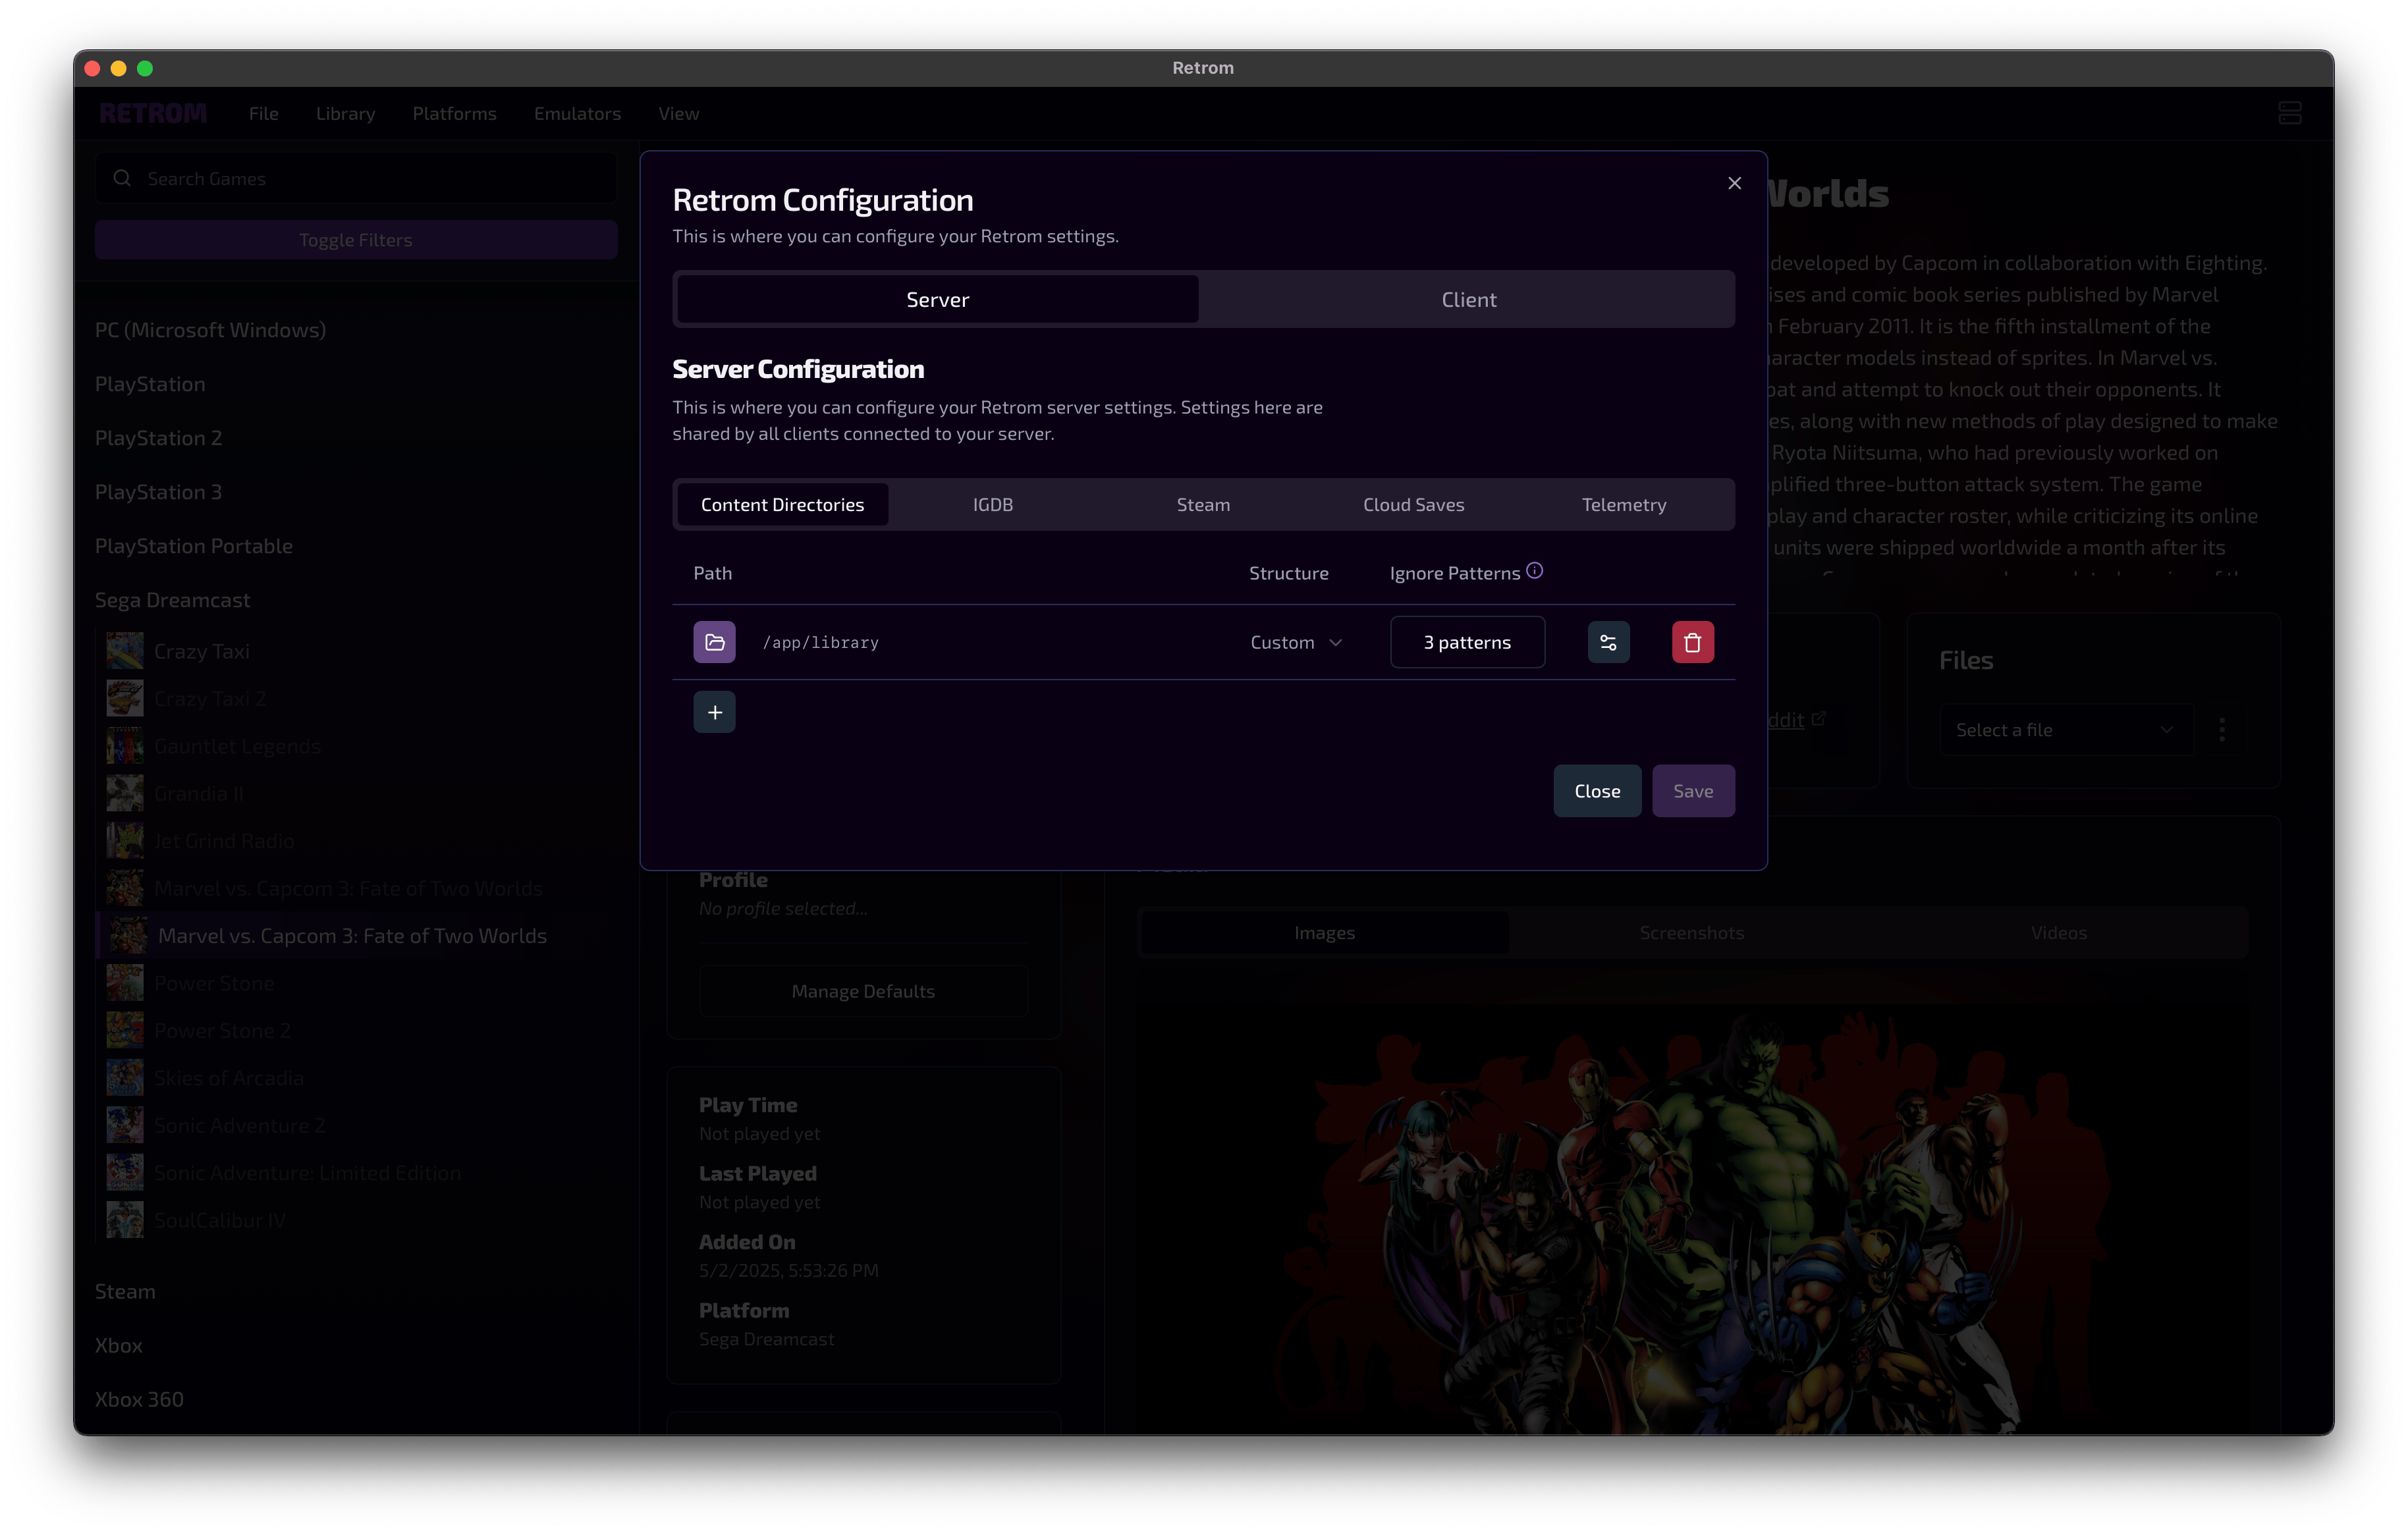The width and height of the screenshot is (2408, 1533).
Task: Select the Steam configuration tab
Action: tap(1203, 504)
